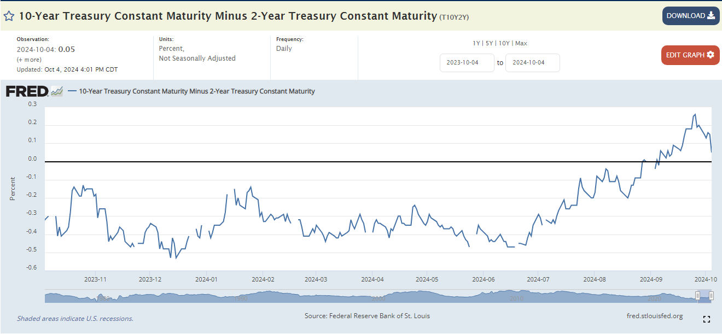Click the fullscreen icon at bottom right
This screenshot has height=334, width=722.
(x=706, y=319)
